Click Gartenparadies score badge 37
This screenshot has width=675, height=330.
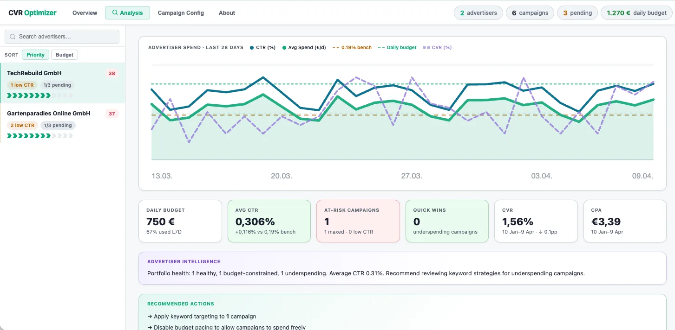point(112,114)
